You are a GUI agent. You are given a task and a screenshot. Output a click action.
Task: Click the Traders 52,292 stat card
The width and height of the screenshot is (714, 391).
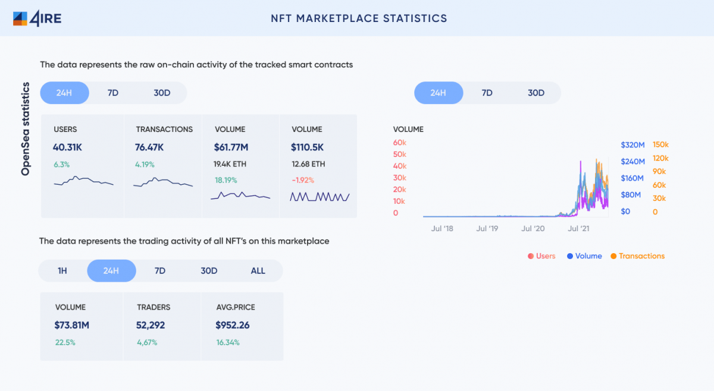click(162, 326)
